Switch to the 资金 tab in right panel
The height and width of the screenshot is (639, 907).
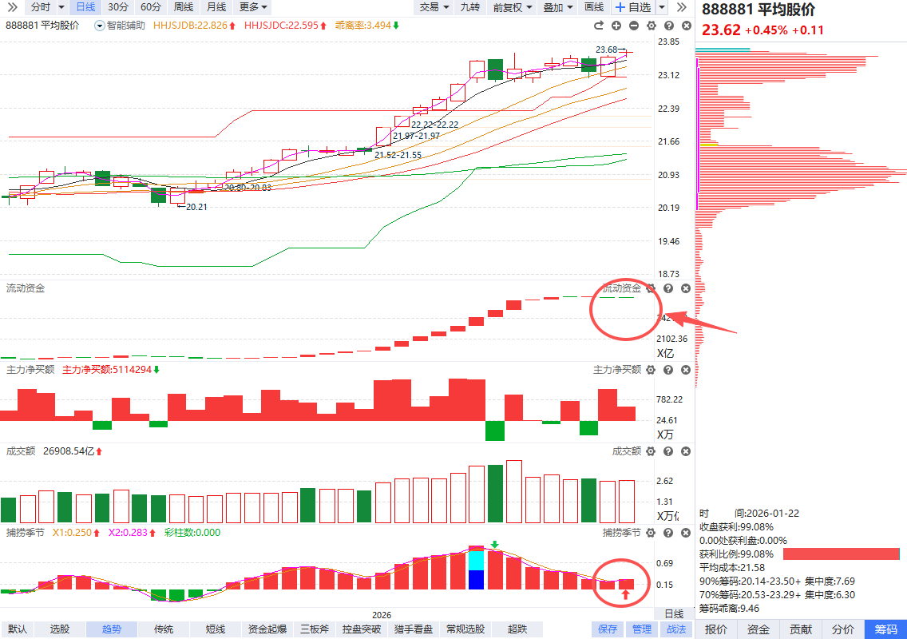(758, 629)
